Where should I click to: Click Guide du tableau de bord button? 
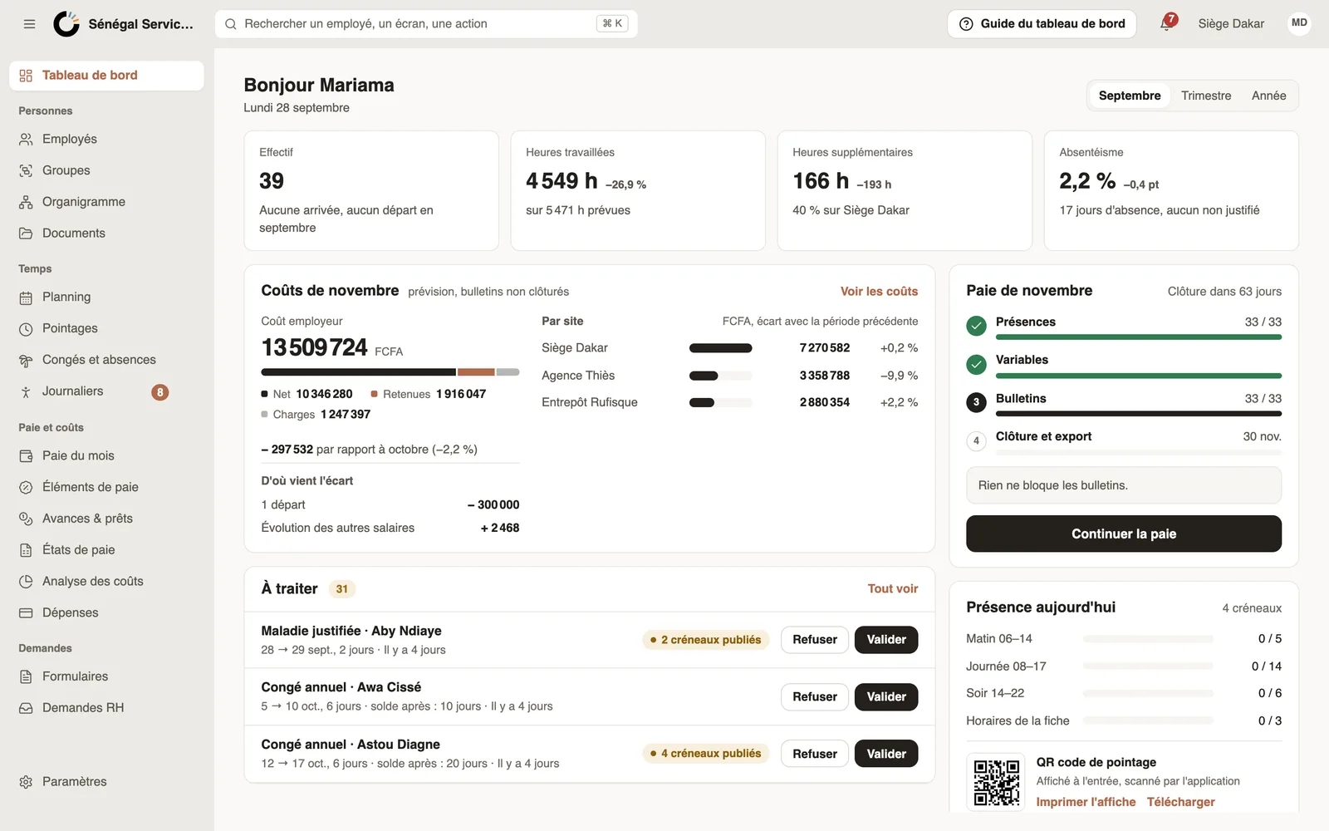1042,24
